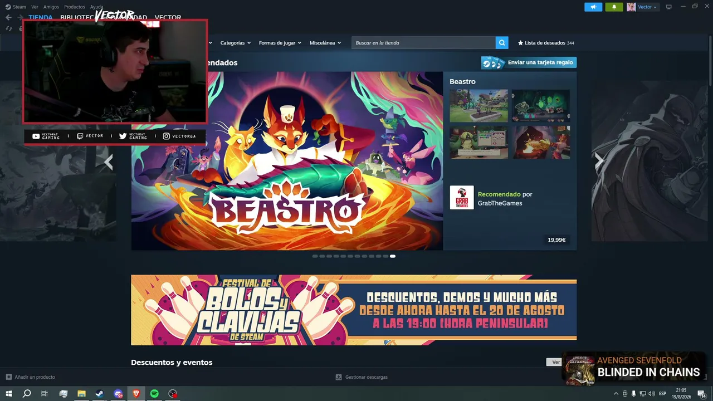Show the next featured game arrow
Viewport: 713px width, 401px height.
(599, 162)
